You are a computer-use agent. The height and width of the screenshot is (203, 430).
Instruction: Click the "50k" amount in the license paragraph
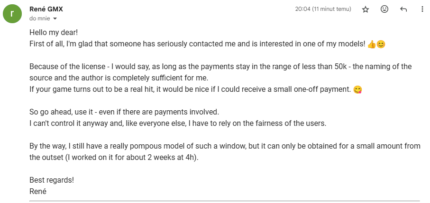[x=342, y=66]
